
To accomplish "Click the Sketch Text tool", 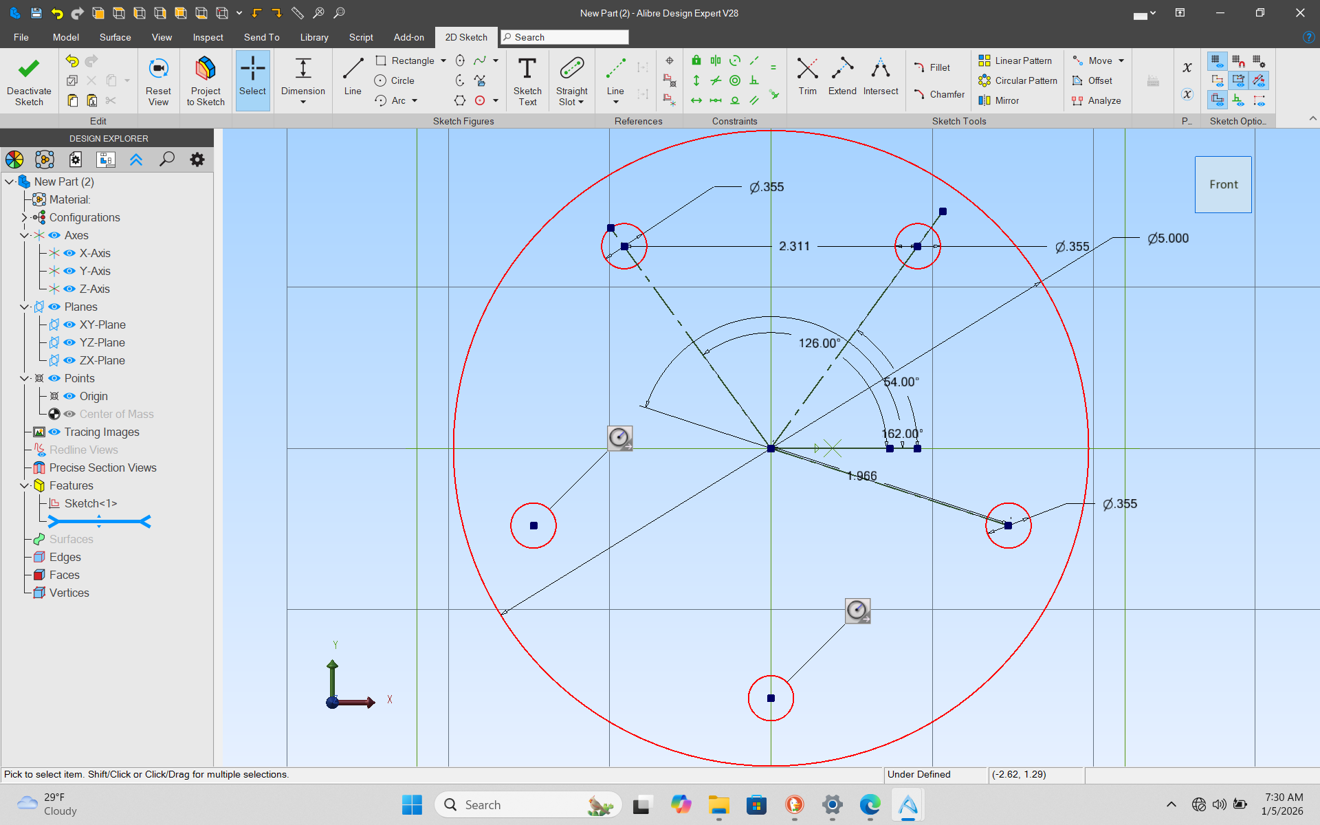I will [527, 69].
